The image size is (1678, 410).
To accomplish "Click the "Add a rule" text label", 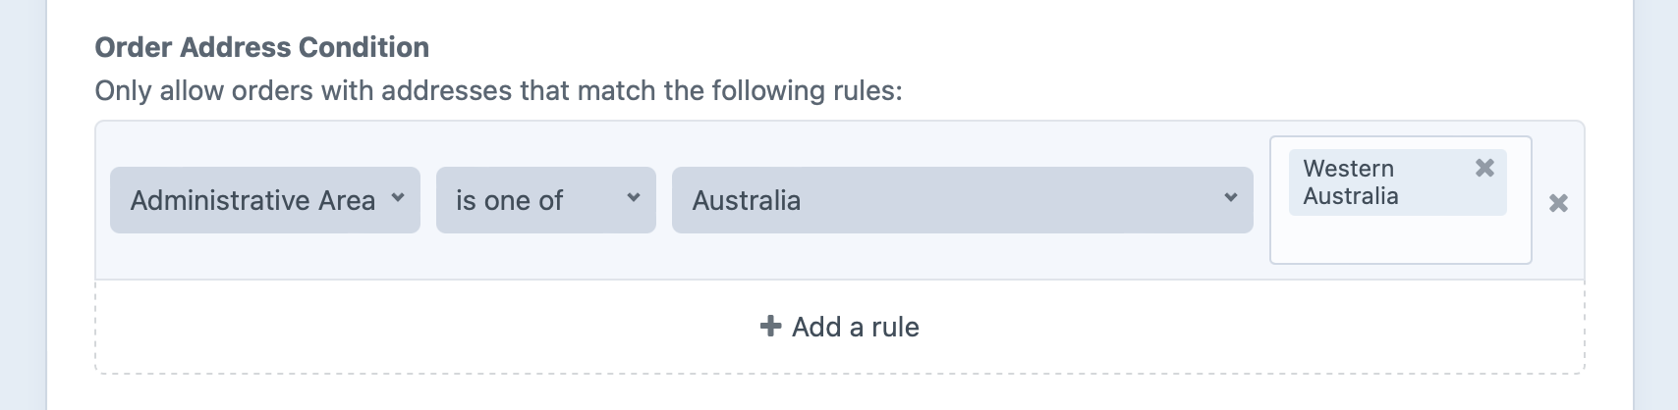I will (x=856, y=327).
